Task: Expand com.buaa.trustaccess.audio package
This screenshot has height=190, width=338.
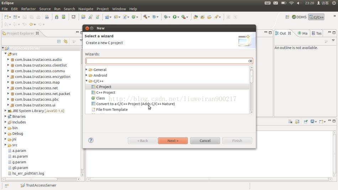Action: (x=8, y=59)
